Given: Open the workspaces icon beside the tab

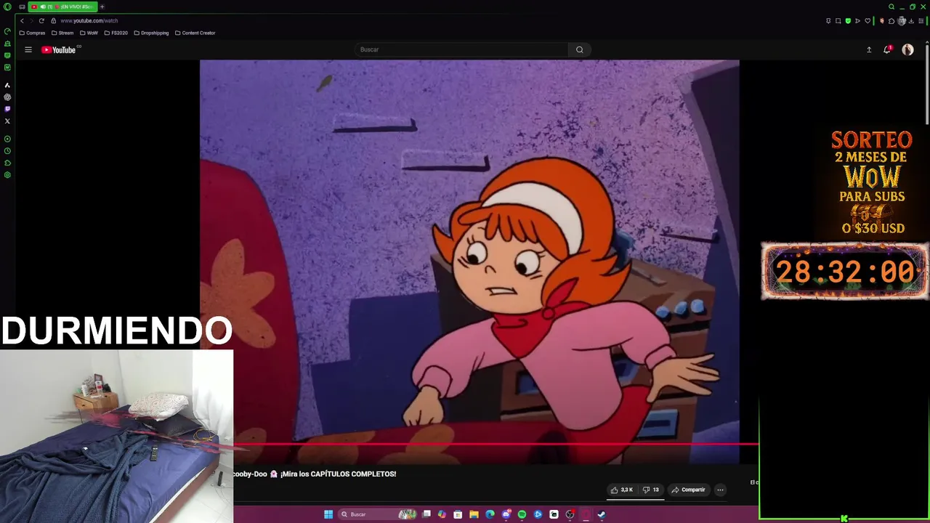Looking at the screenshot, I should 22,7.
